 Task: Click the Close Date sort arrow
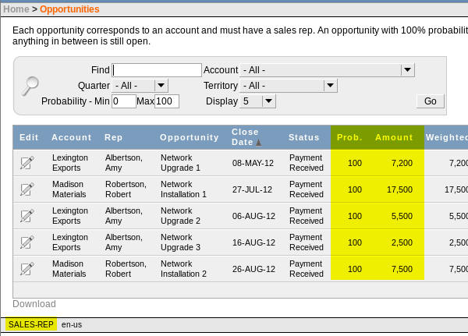[x=258, y=143]
